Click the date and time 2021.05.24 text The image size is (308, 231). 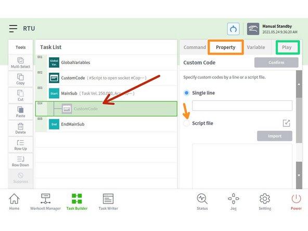coord(280,32)
